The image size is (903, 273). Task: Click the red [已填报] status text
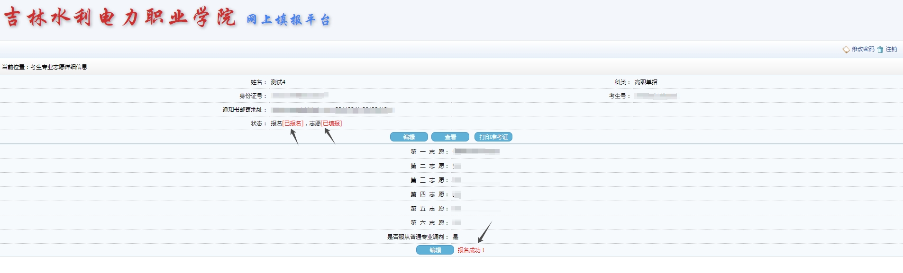point(331,123)
